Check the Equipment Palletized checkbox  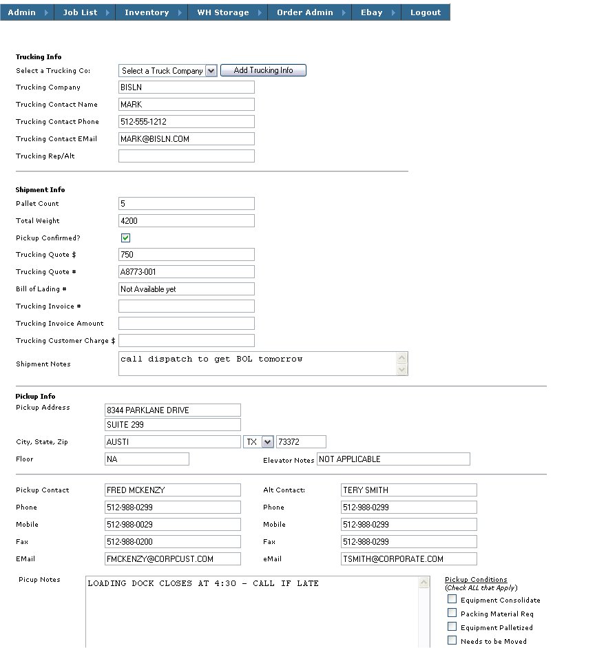[452, 627]
